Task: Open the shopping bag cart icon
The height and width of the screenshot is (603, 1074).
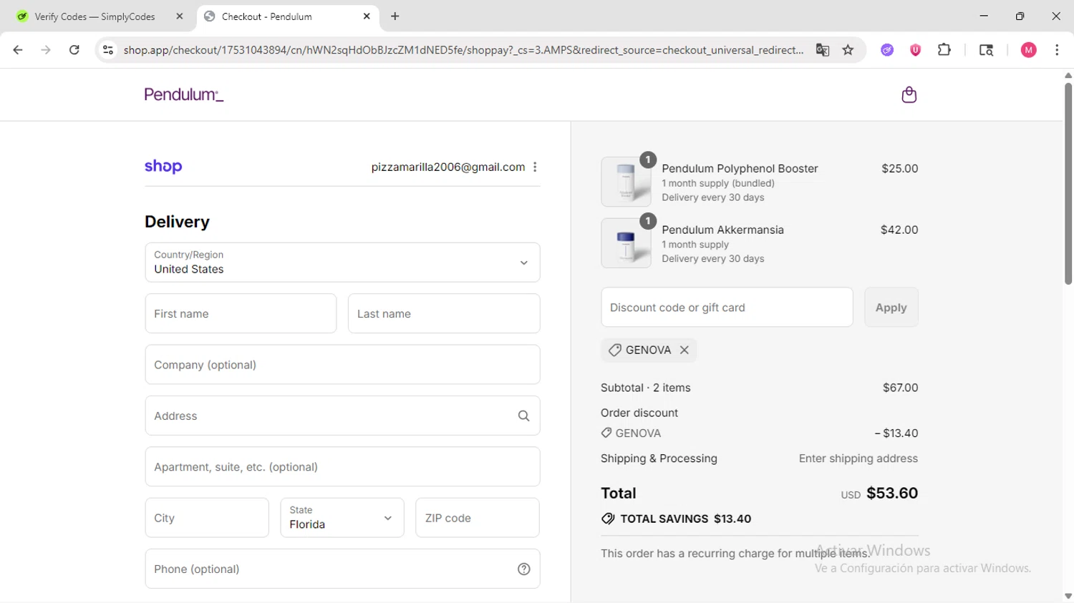Action: [x=909, y=95]
